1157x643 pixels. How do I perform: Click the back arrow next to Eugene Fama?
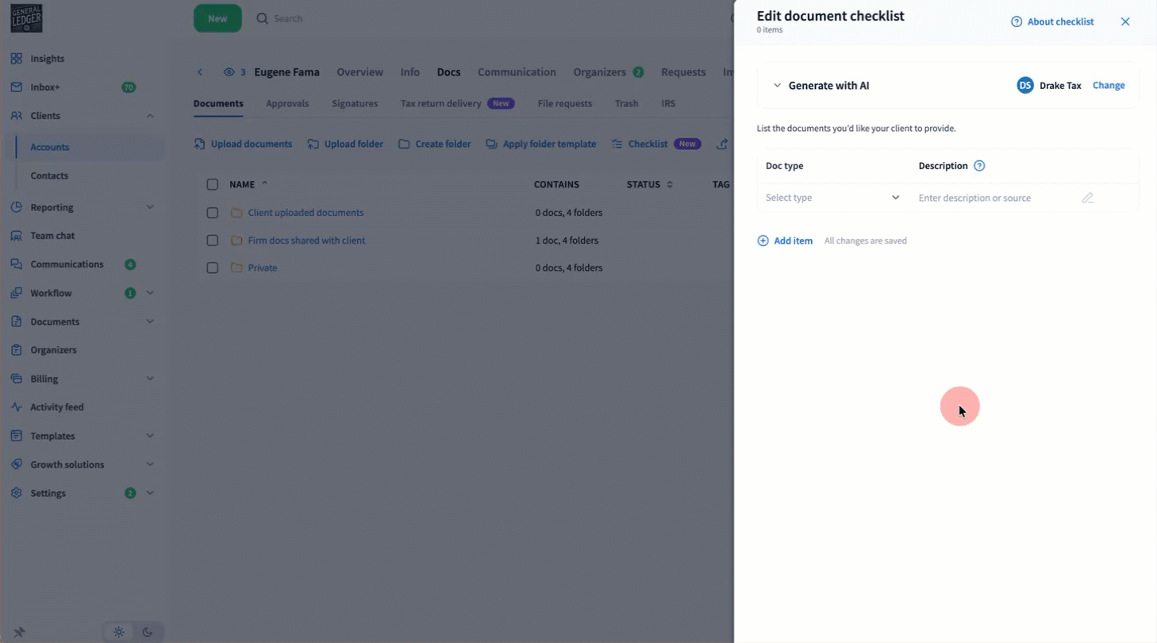point(200,72)
